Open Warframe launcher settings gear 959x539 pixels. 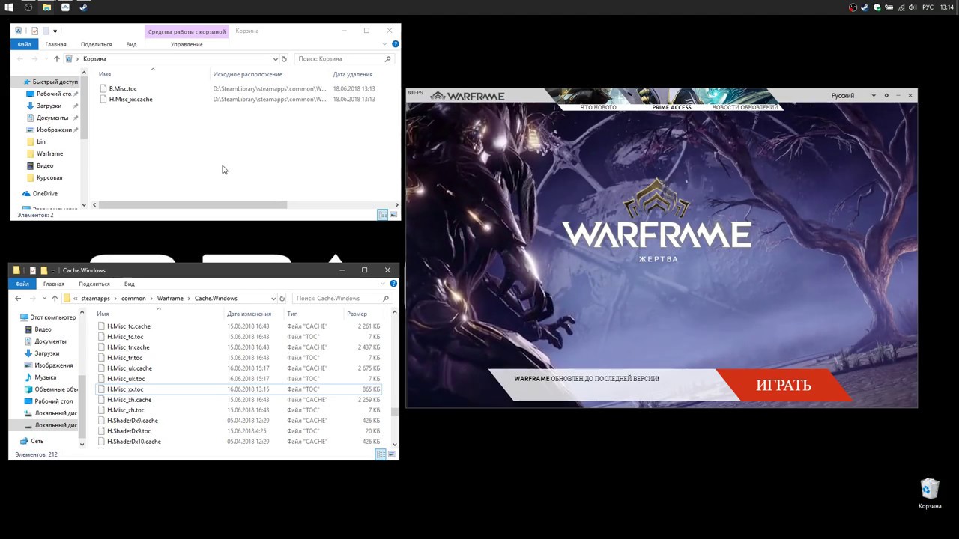(x=886, y=95)
